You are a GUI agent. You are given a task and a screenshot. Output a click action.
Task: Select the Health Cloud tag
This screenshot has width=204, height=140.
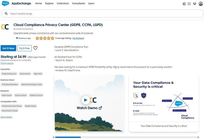point(30,106)
